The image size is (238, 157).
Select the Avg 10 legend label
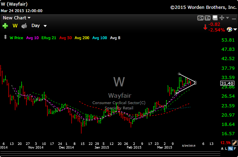[32, 38]
